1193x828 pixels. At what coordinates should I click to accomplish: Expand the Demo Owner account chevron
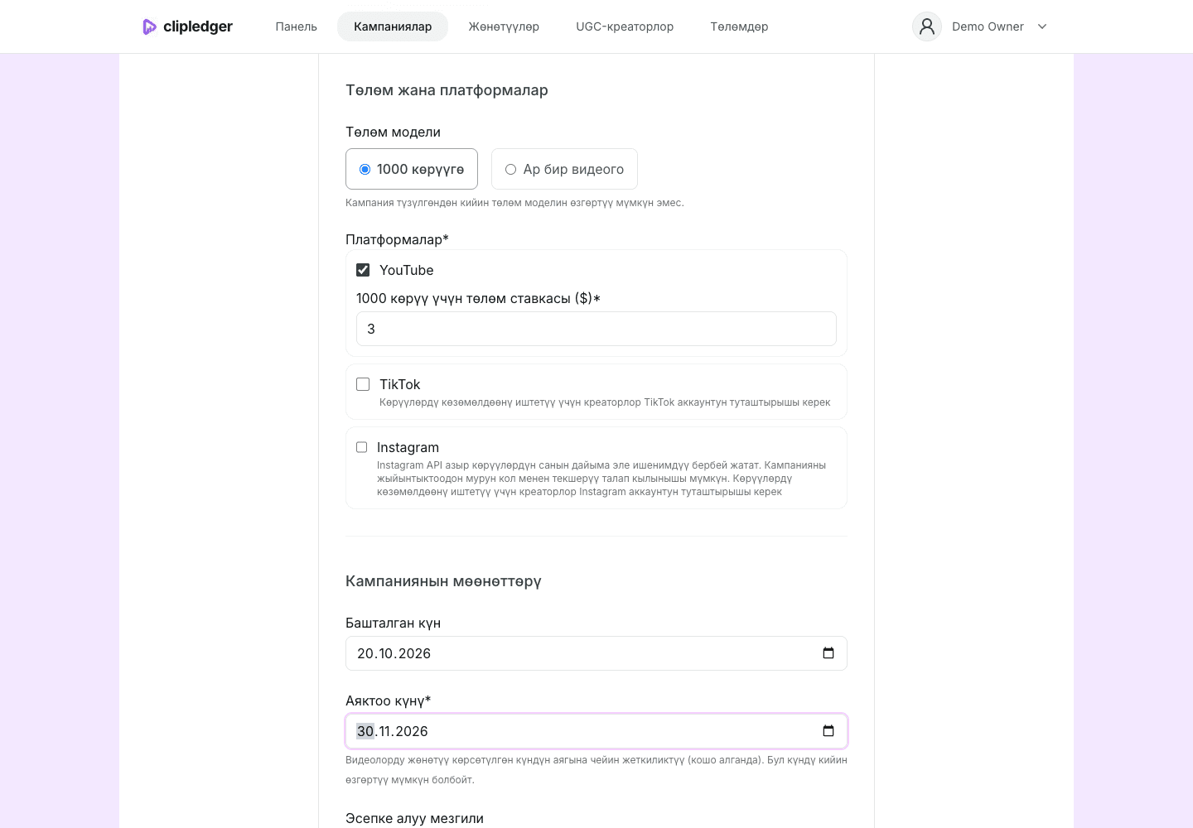pos(1042,26)
